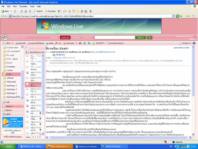Tick the checkbox of the highlighted message
The image size is (198, 149).
(x=27, y=84)
